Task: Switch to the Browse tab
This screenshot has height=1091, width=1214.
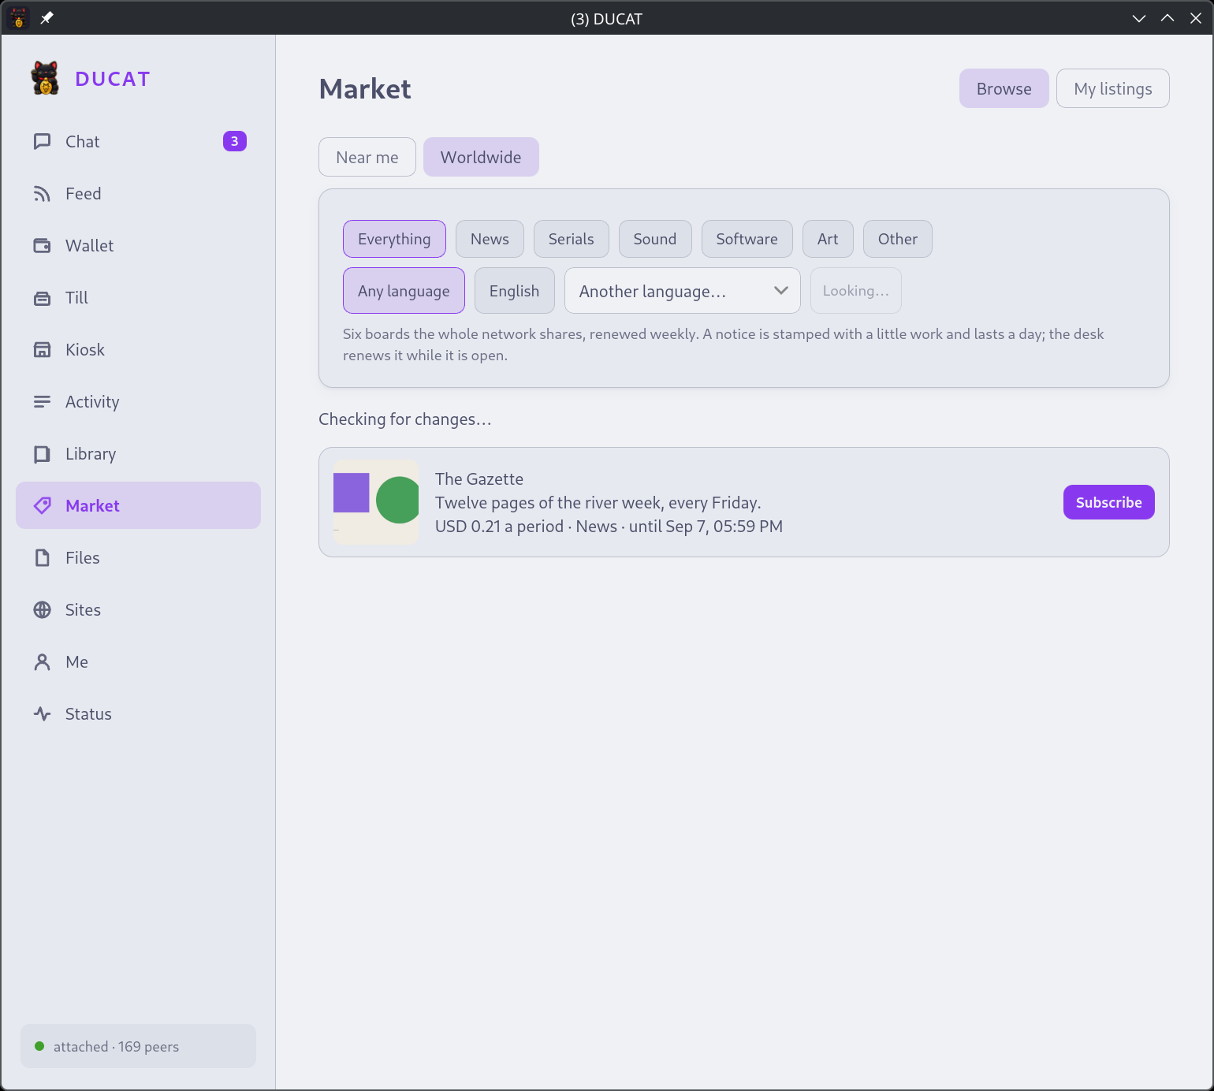Action: (x=1004, y=88)
